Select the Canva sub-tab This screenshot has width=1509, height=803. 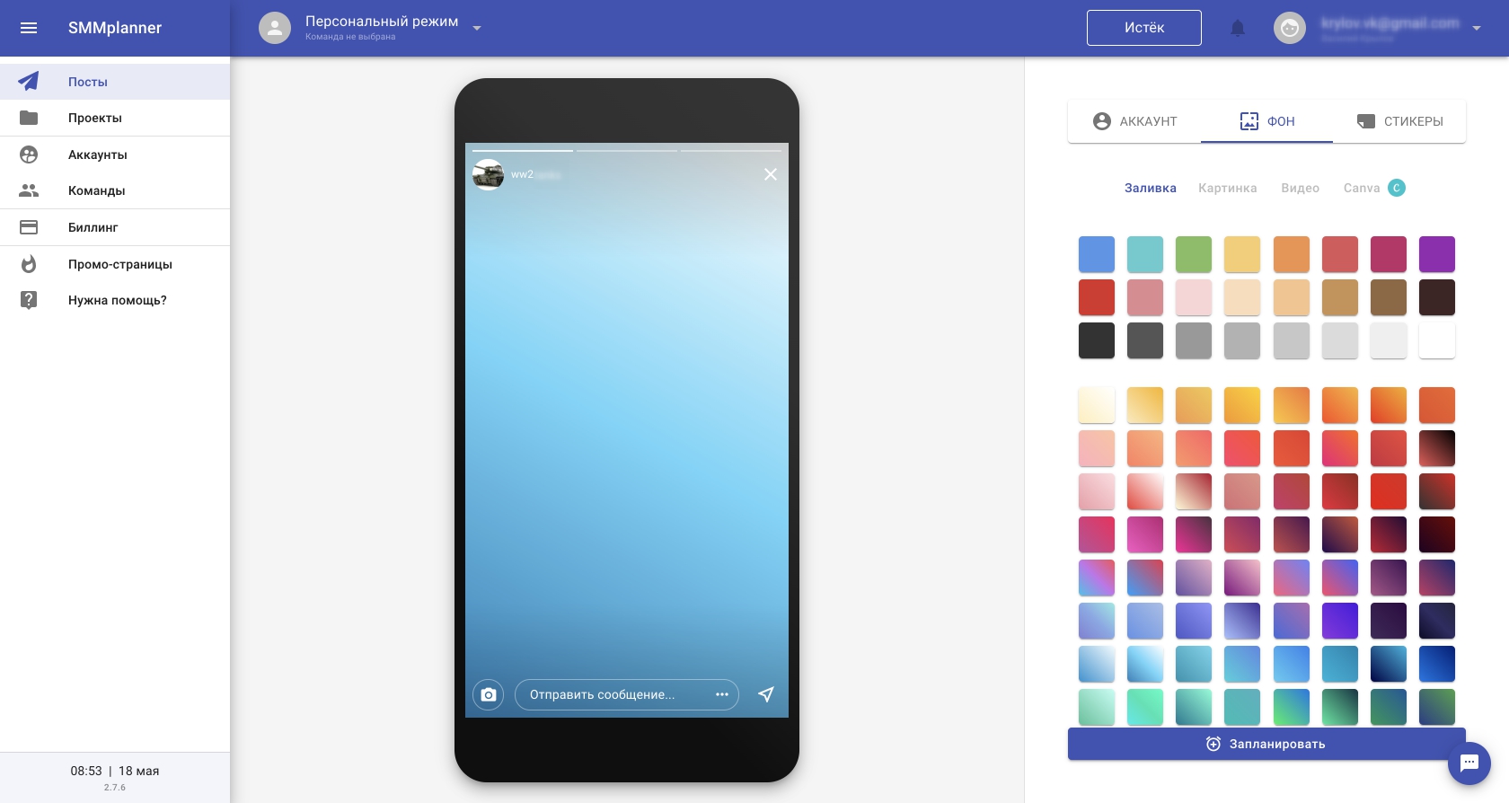(x=1362, y=188)
